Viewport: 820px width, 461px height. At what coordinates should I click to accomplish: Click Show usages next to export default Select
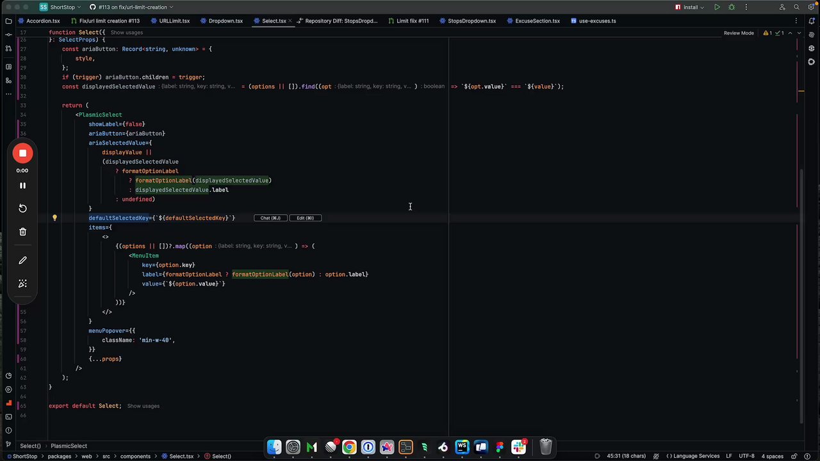pyautogui.click(x=143, y=406)
